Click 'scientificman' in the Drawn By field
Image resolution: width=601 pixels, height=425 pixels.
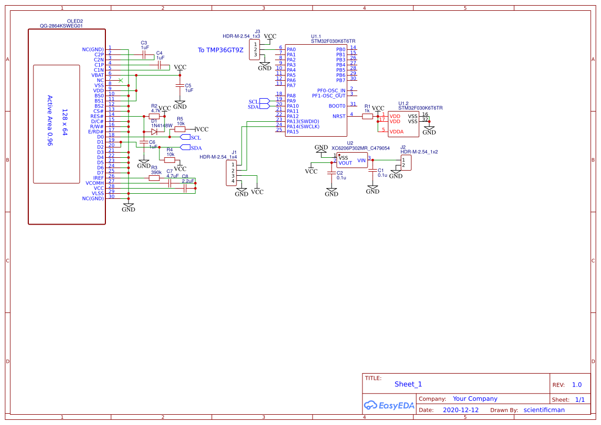[545, 410]
